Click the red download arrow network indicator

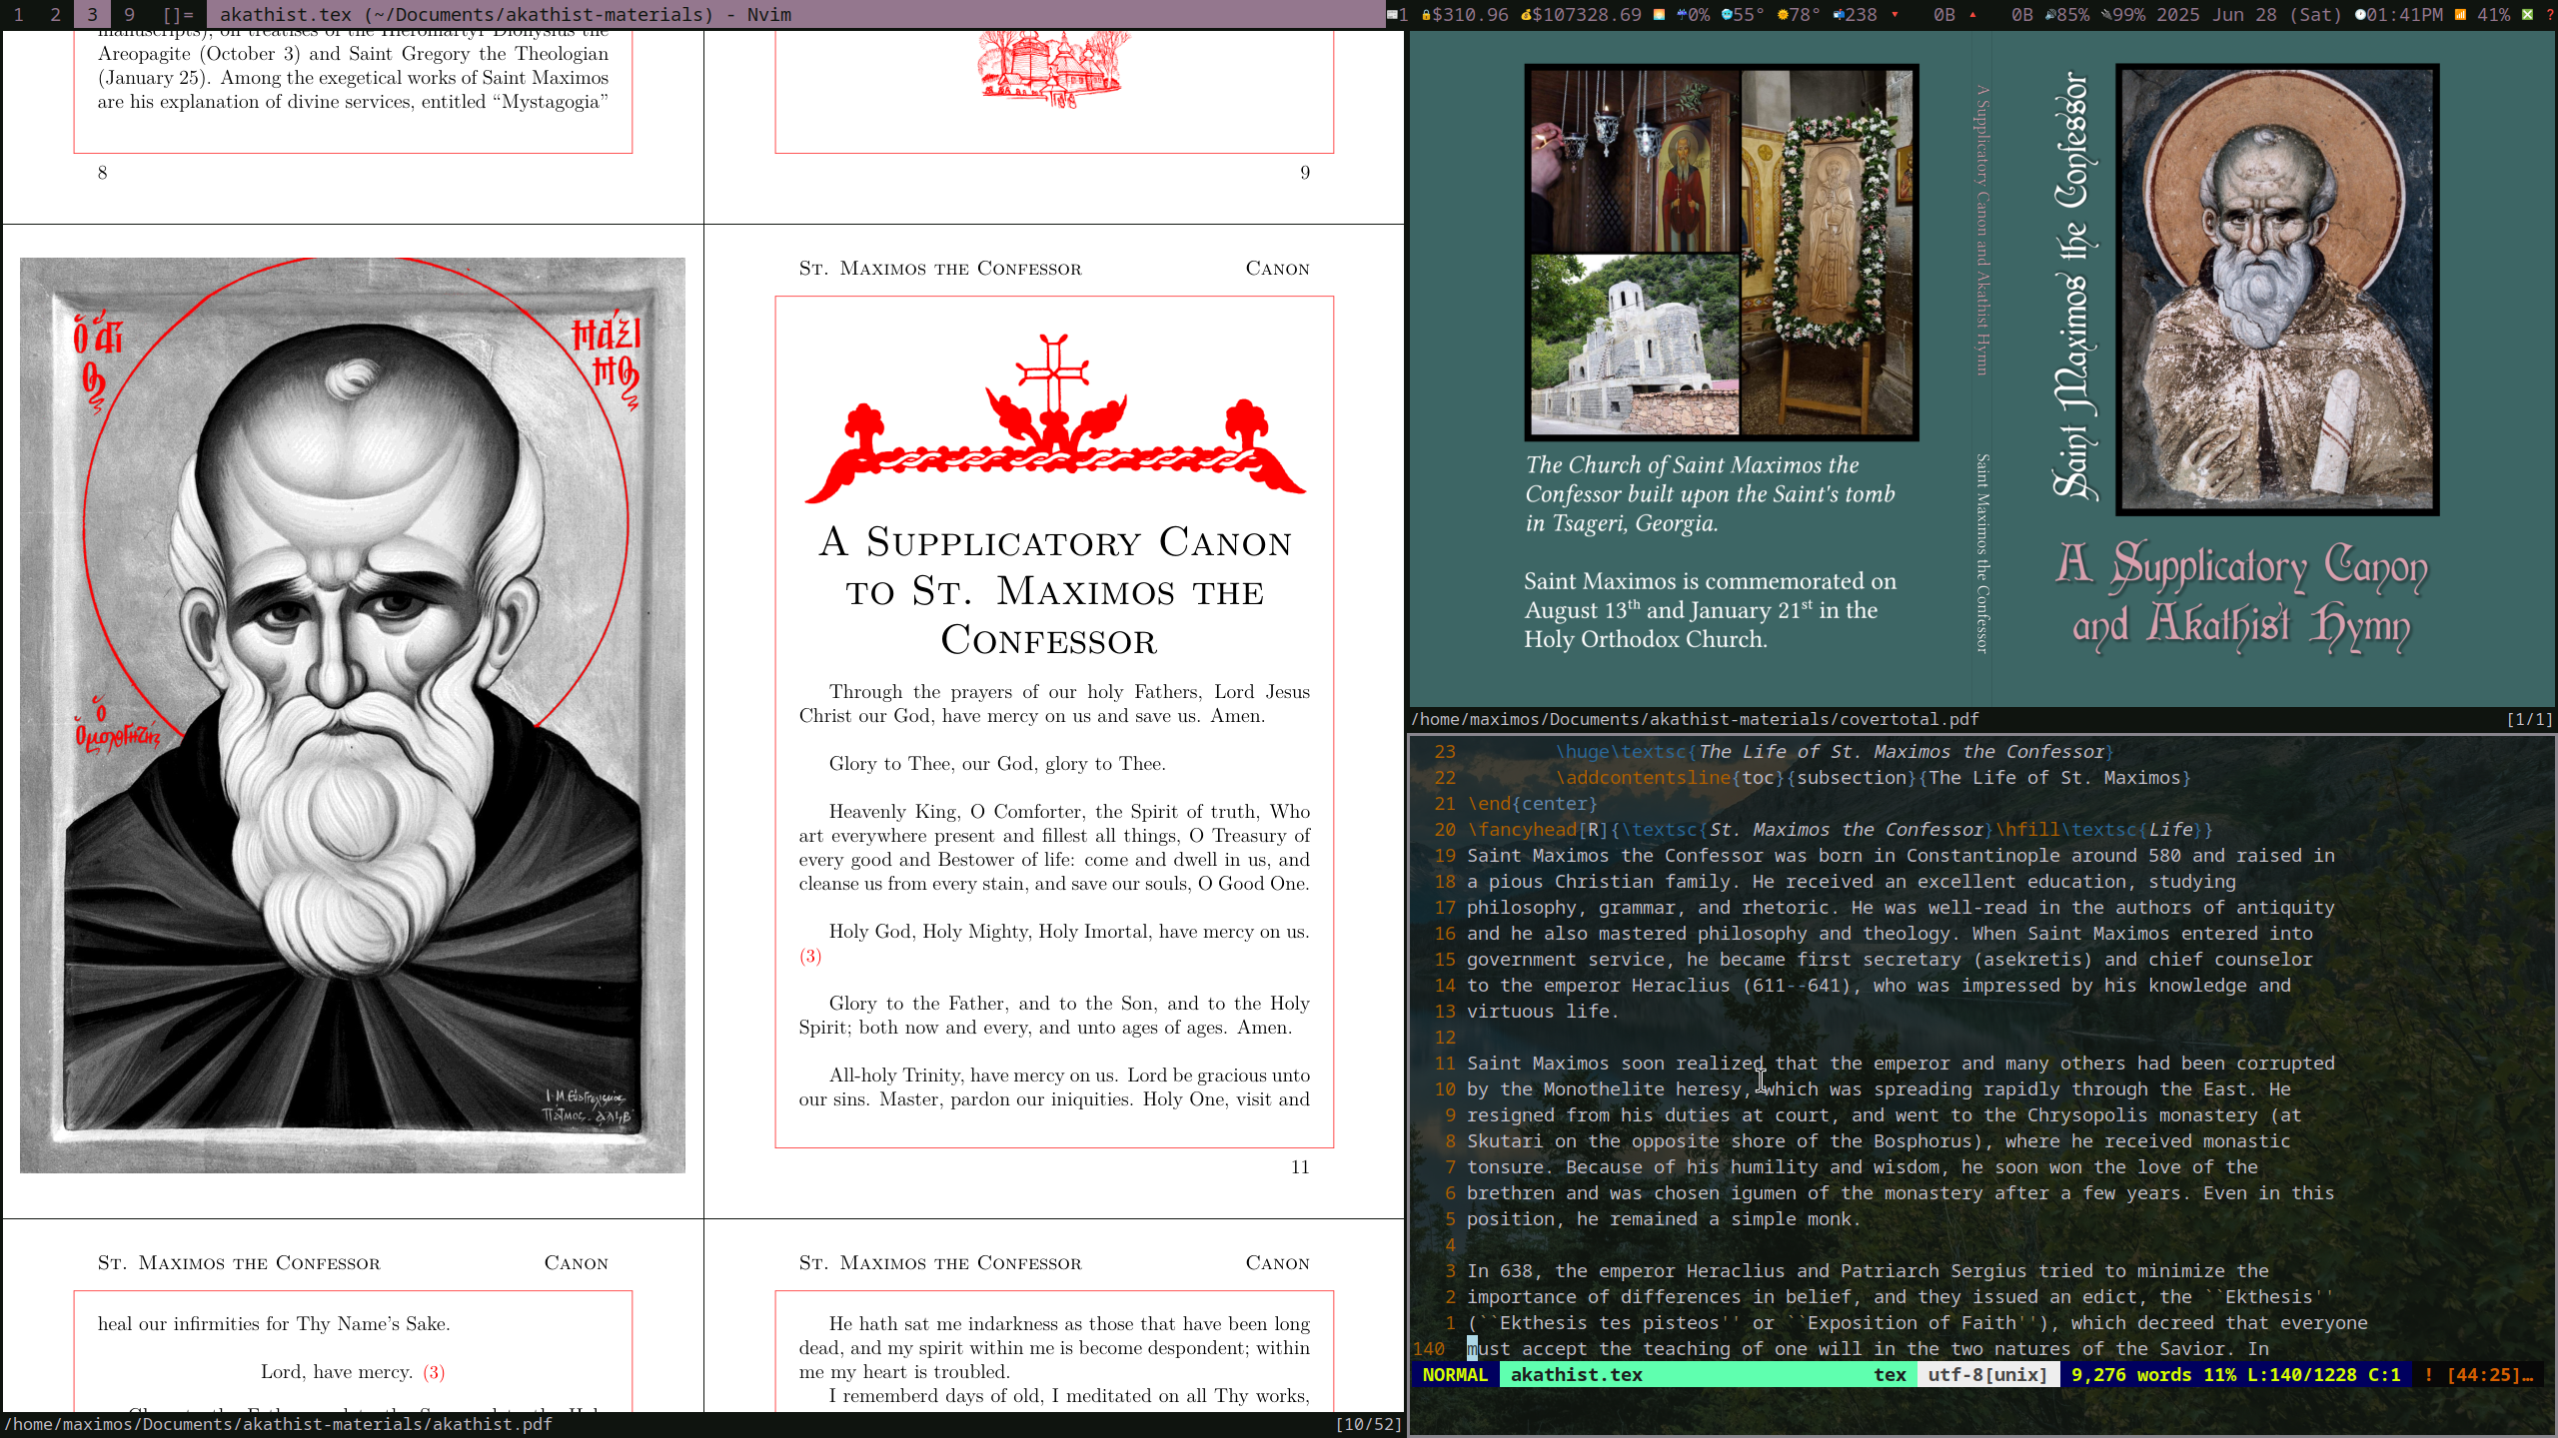point(1895,14)
